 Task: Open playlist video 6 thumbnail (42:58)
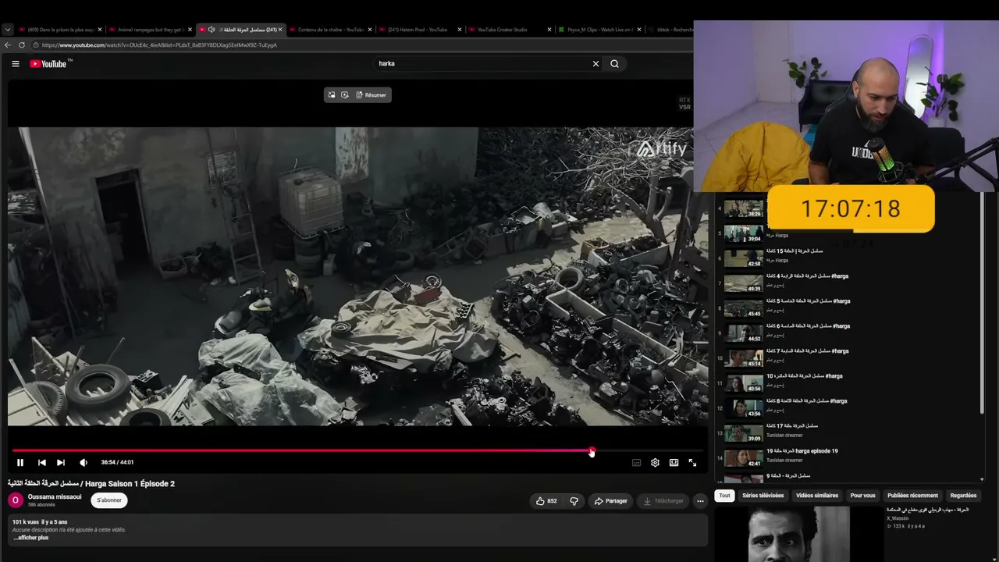pos(743,258)
